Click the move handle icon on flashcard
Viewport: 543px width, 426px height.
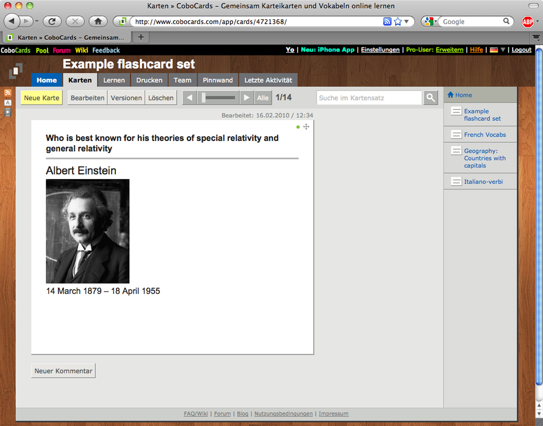[306, 127]
